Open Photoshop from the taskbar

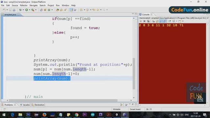click(28, 115)
